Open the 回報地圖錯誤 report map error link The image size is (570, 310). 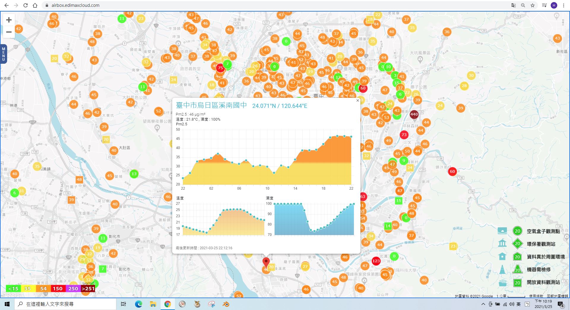pos(557,296)
